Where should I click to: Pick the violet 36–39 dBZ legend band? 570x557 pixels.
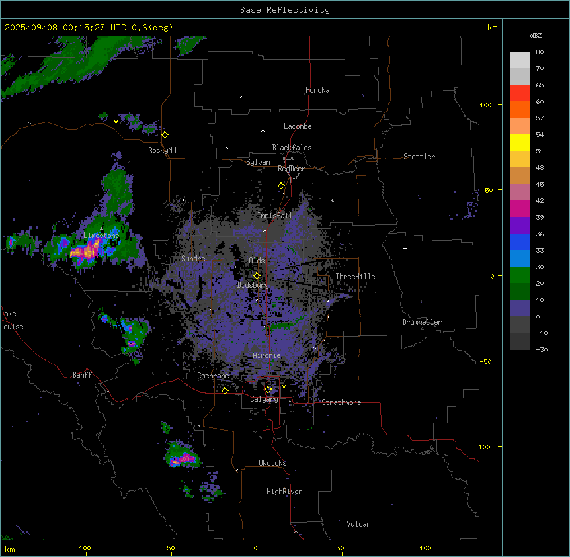[520, 226]
